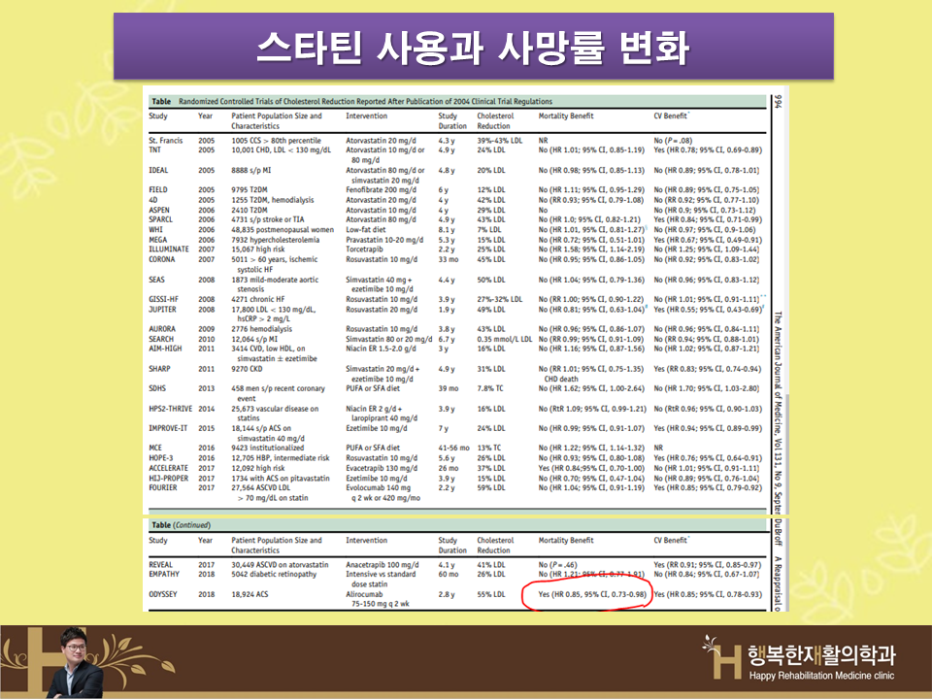Select the TNT study row label
The width and height of the screenshot is (932, 699).
(x=155, y=150)
